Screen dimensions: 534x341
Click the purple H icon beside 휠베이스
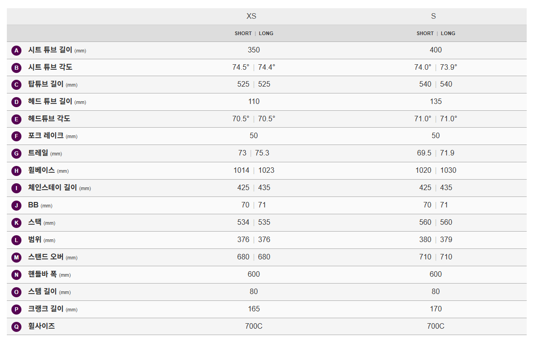click(16, 171)
